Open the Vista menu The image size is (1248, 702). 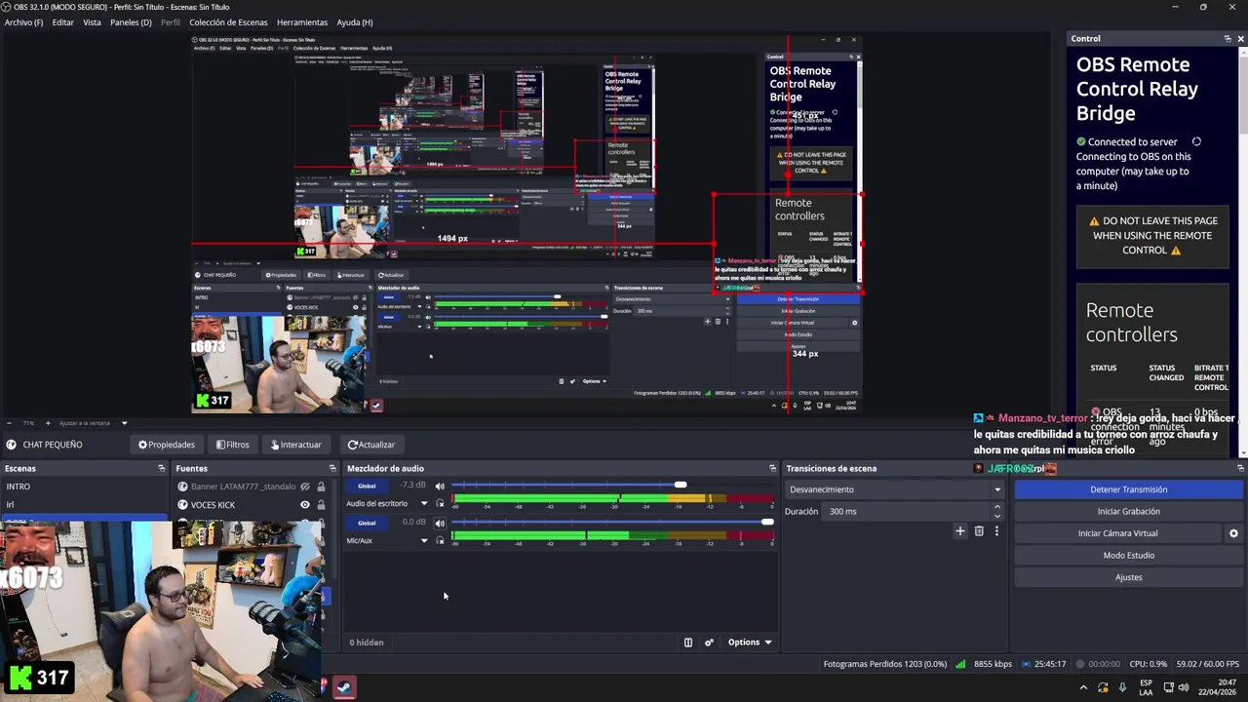(92, 22)
